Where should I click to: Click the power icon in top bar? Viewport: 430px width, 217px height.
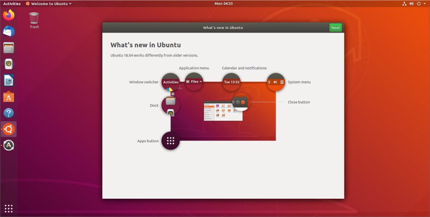[x=419, y=4]
